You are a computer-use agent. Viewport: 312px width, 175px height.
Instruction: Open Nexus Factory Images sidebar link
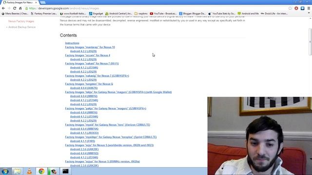tap(21, 21)
